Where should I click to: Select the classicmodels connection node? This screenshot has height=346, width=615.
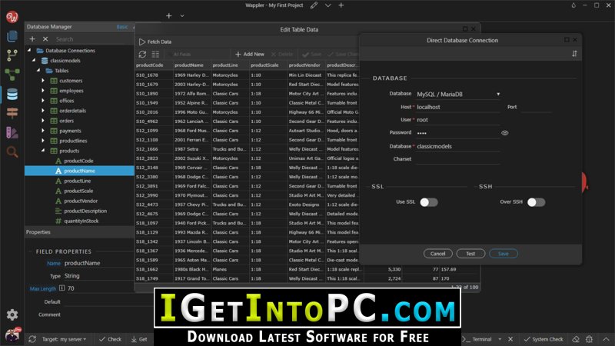click(65, 61)
